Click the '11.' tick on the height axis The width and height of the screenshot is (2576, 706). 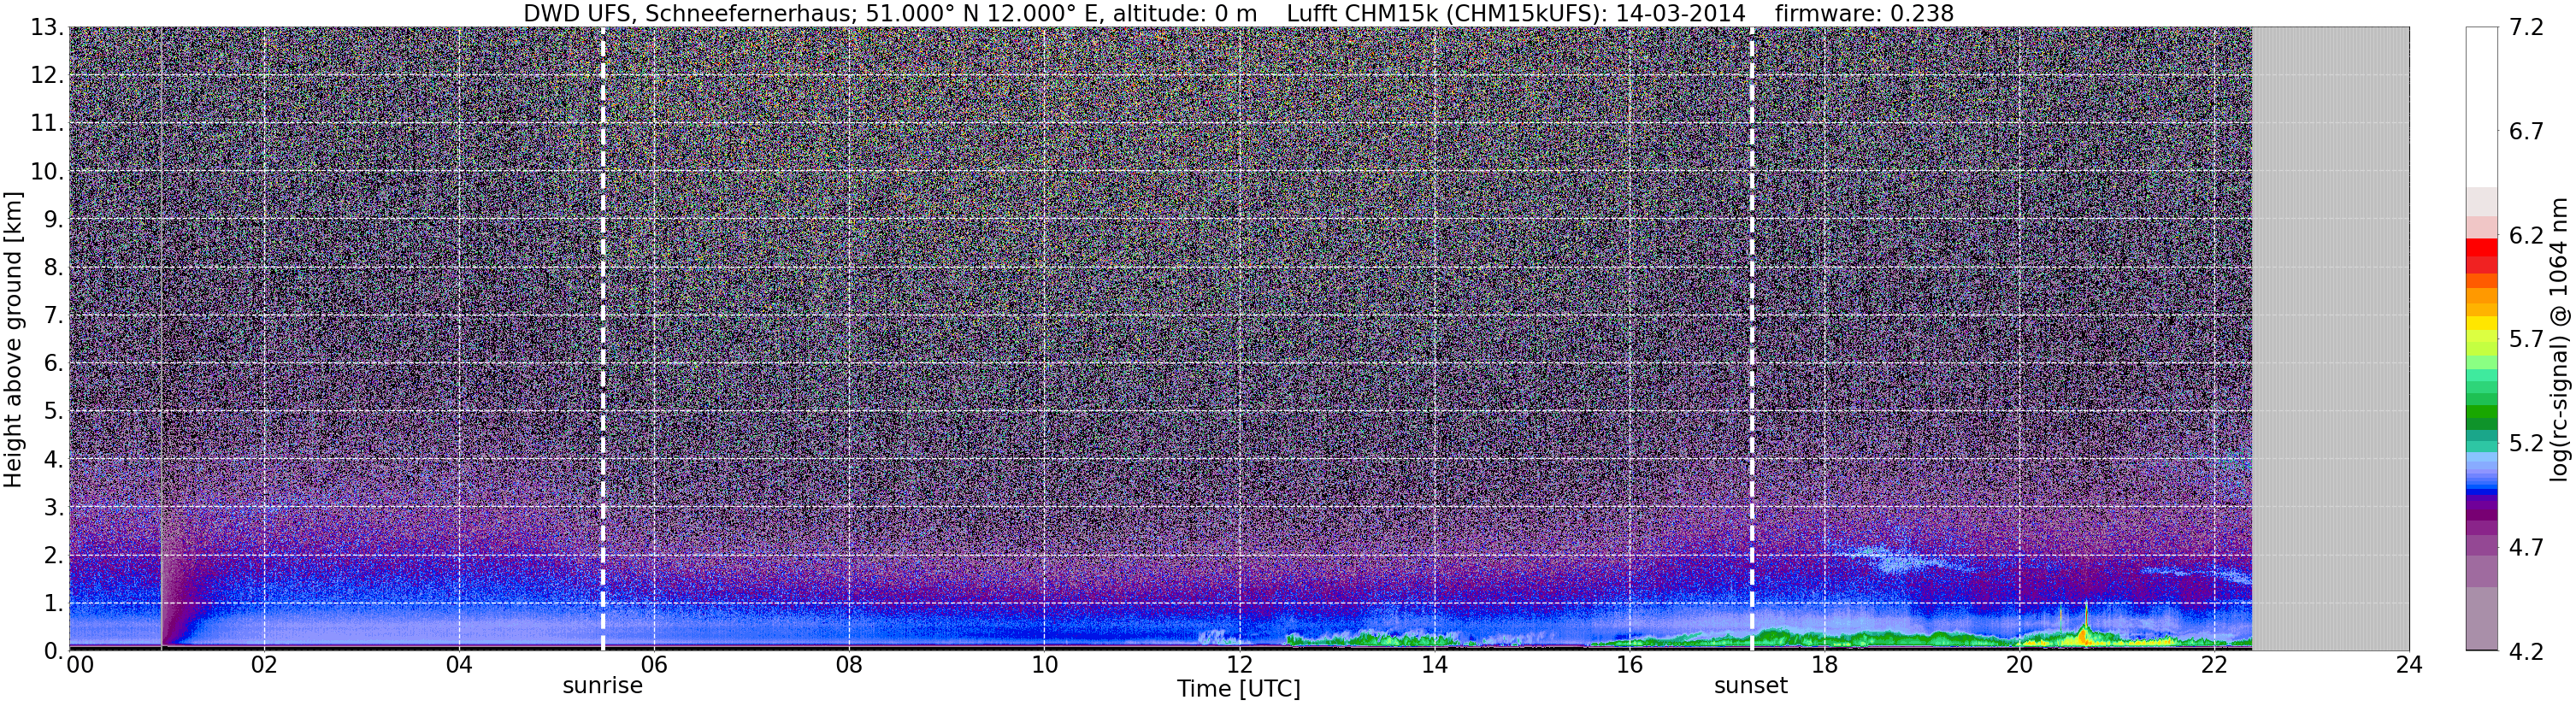pyautogui.click(x=46, y=124)
